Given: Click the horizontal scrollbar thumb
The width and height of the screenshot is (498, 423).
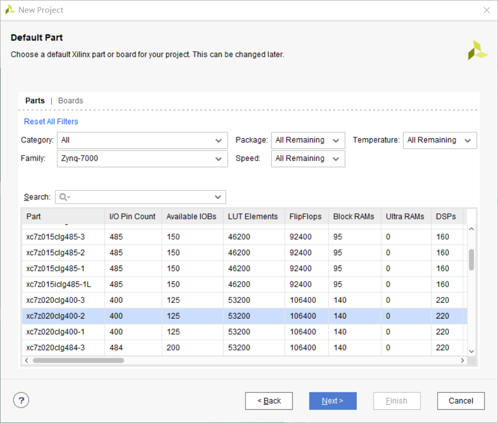Looking at the screenshot, I should (78, 361).
